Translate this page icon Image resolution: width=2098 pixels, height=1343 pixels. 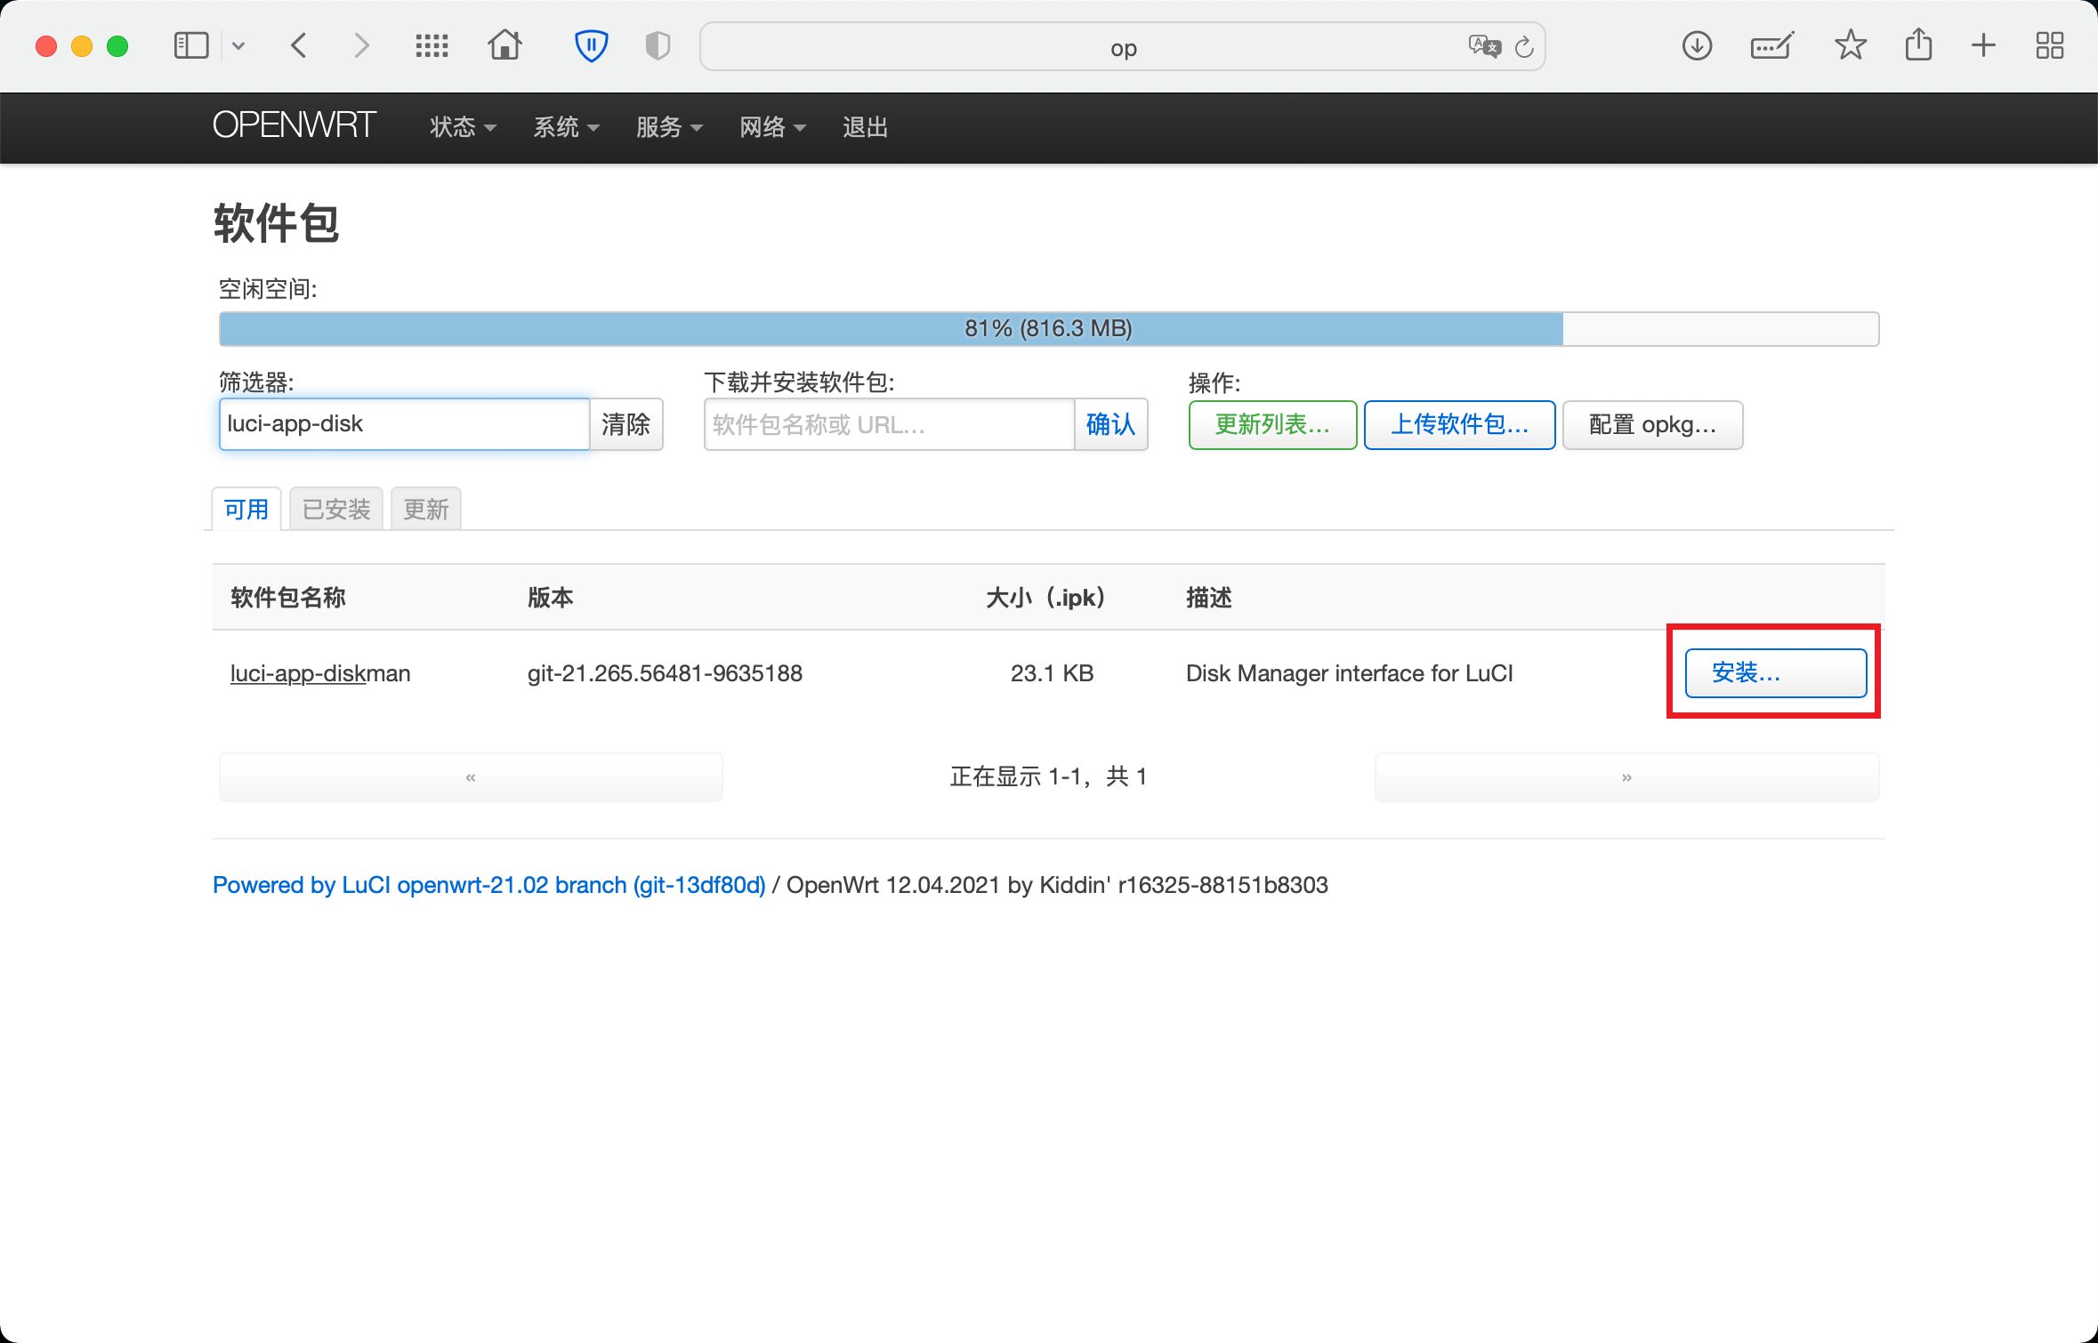(x=1484, y=46)
